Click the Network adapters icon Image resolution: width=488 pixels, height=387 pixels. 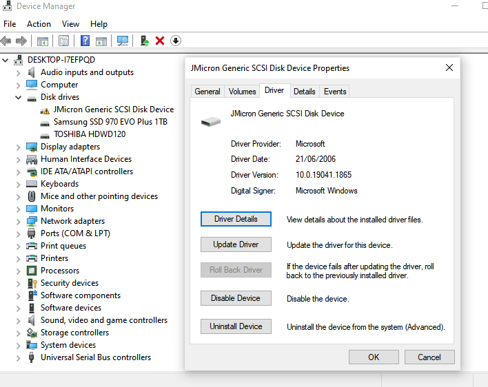[32, 221]
